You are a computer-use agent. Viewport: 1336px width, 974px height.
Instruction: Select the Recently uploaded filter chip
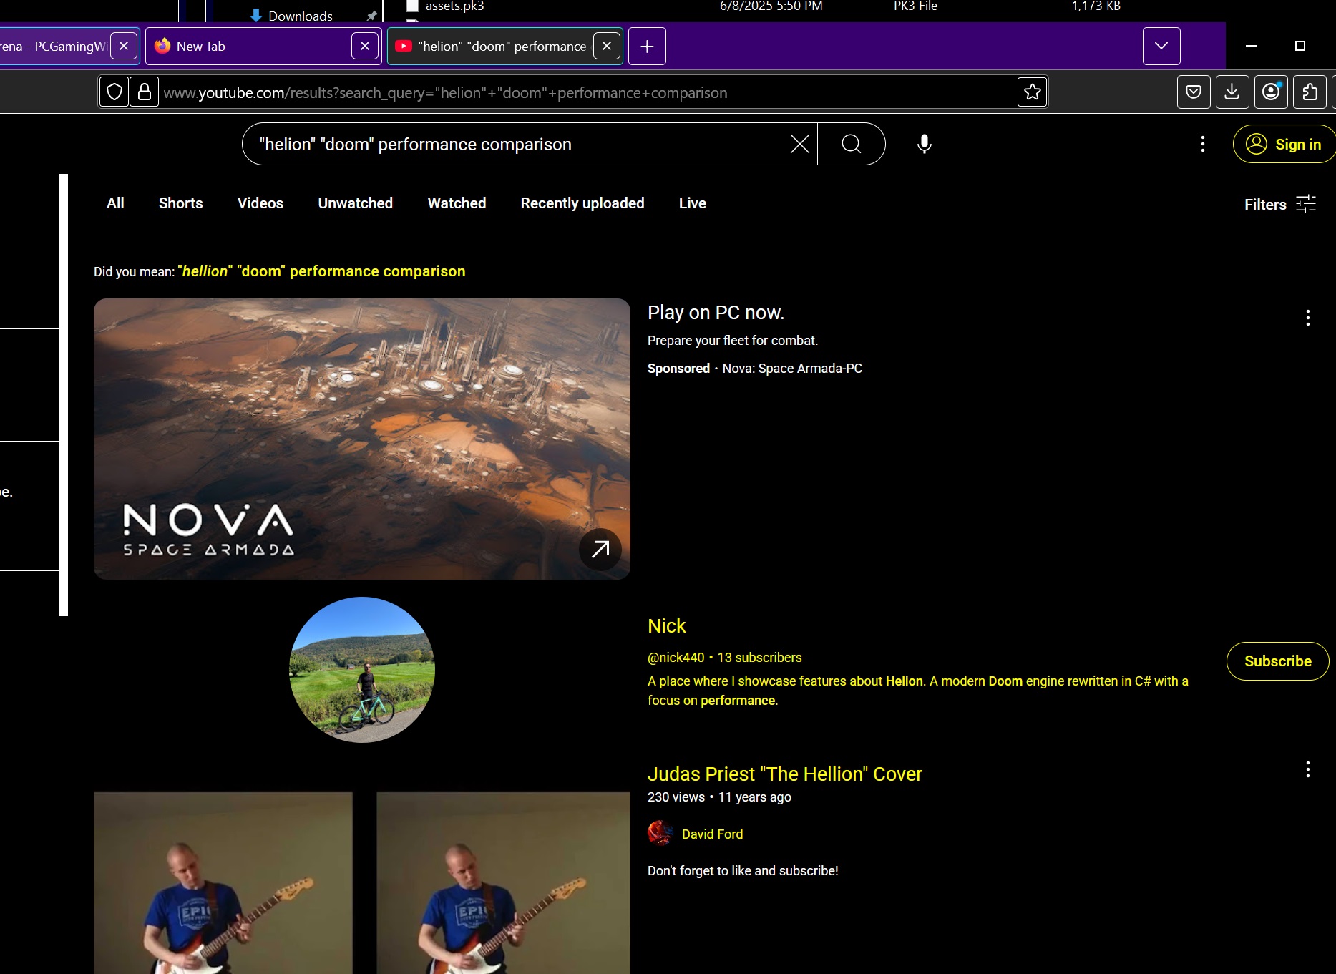[x=582, y=203]
